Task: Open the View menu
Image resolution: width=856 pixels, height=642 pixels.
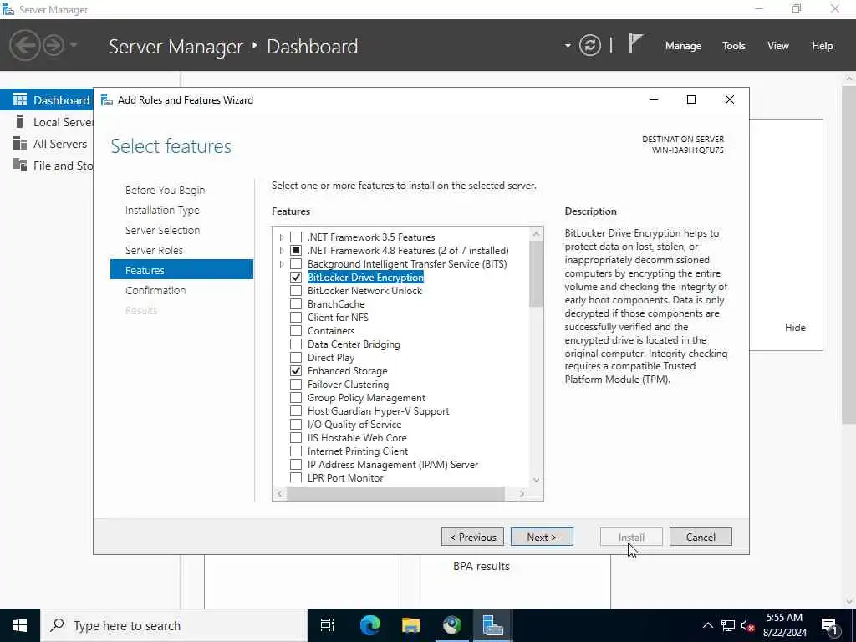Action: point(778,46)
